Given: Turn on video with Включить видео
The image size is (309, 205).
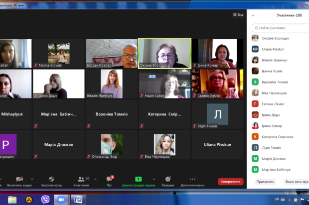Looking at the screenshot, I should point(19,182).
